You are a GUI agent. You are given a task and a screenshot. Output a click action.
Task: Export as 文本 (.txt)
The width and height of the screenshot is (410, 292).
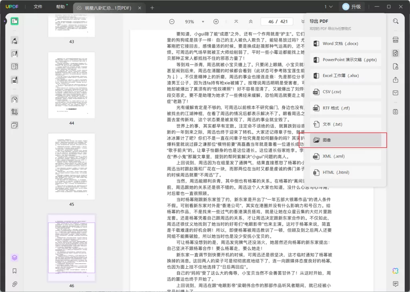coord(346,124)
